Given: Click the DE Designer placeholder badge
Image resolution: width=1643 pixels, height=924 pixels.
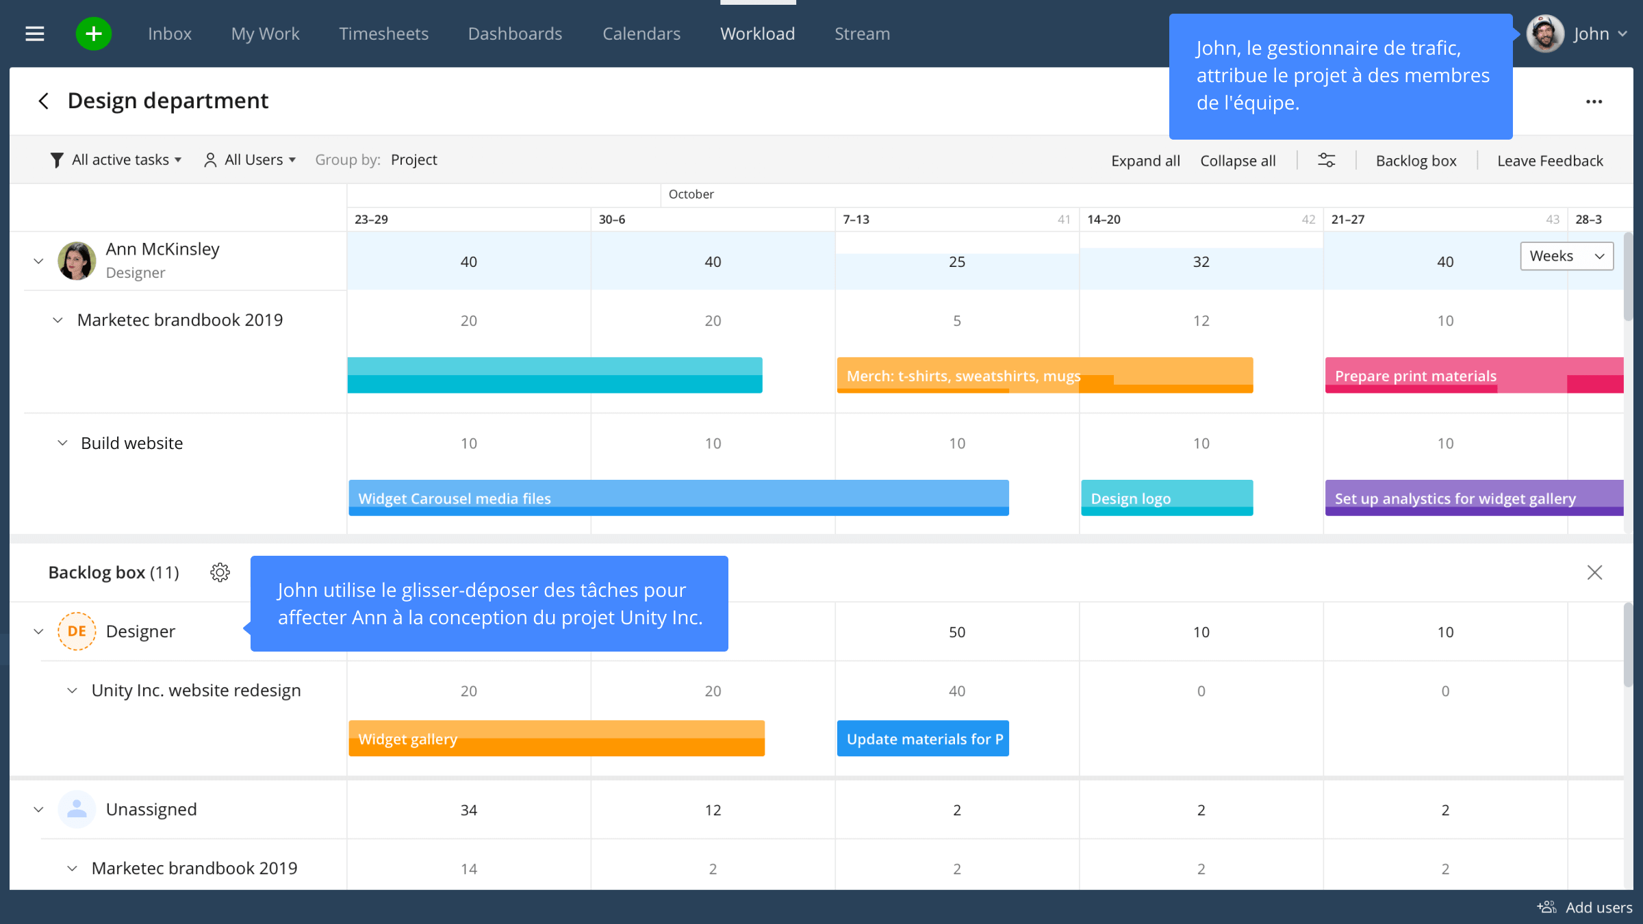Looking at the screenshot, I should click(x=77, y=631).
